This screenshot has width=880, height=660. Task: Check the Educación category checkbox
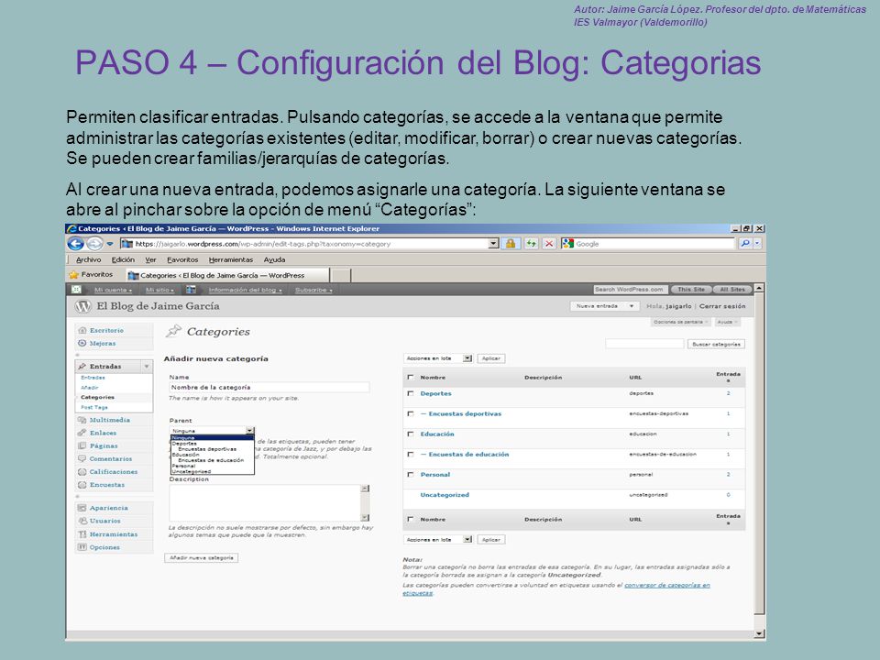click(x=411, y=434)
